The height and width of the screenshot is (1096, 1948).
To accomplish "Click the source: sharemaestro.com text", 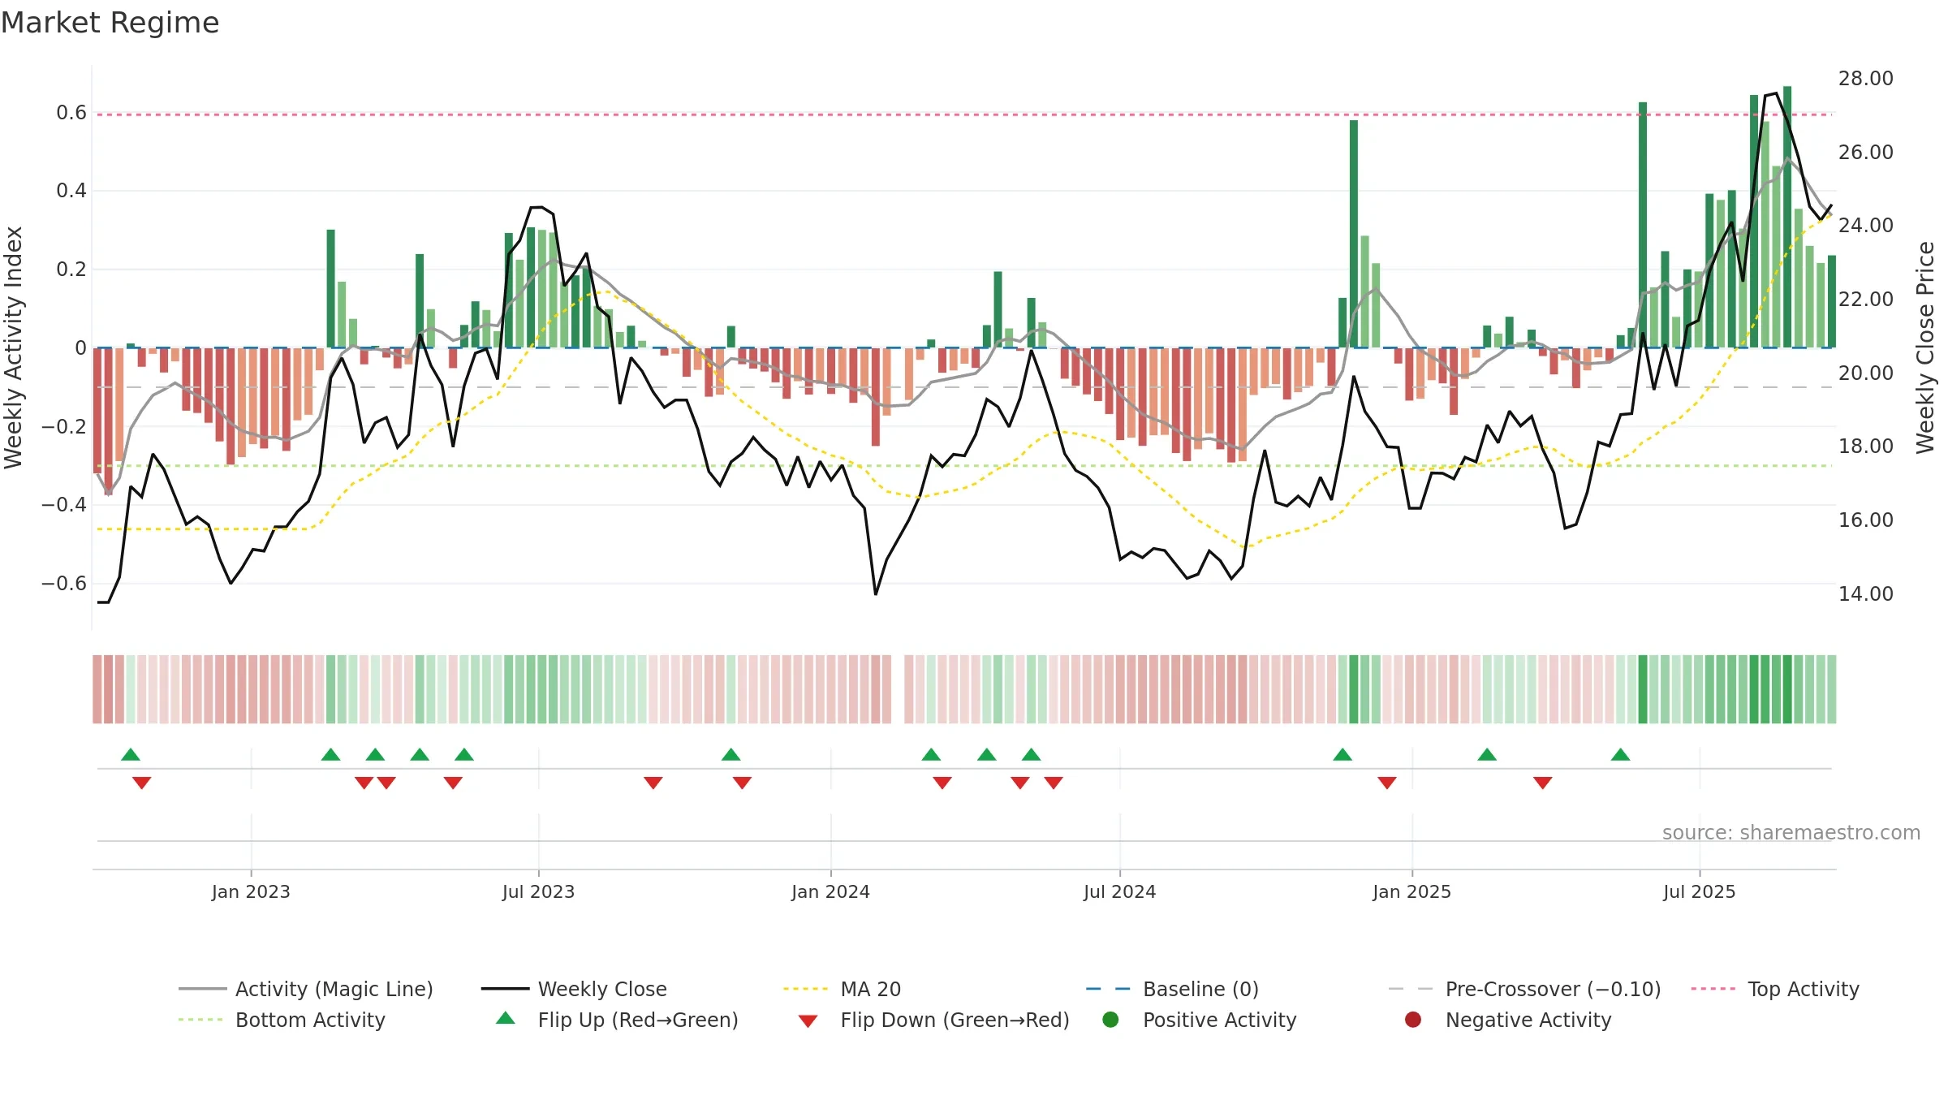I will (1791, 832).
